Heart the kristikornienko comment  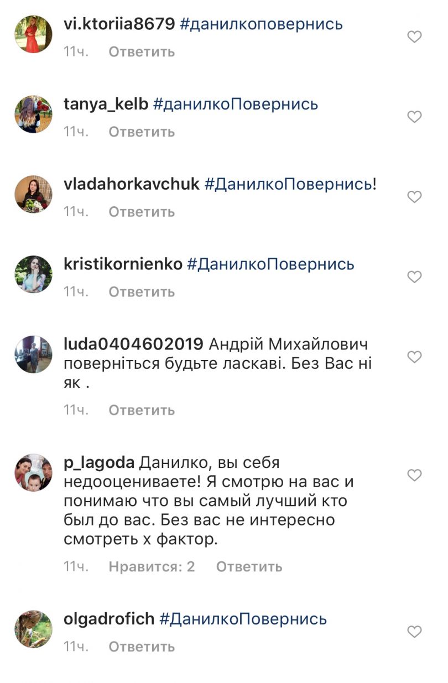click(414, 277)
